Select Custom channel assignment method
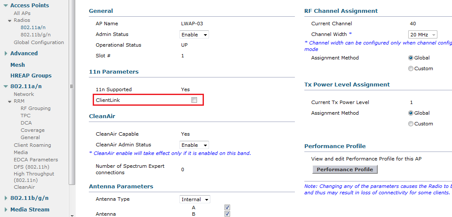The image size is (452, 217). click(411, 68)
